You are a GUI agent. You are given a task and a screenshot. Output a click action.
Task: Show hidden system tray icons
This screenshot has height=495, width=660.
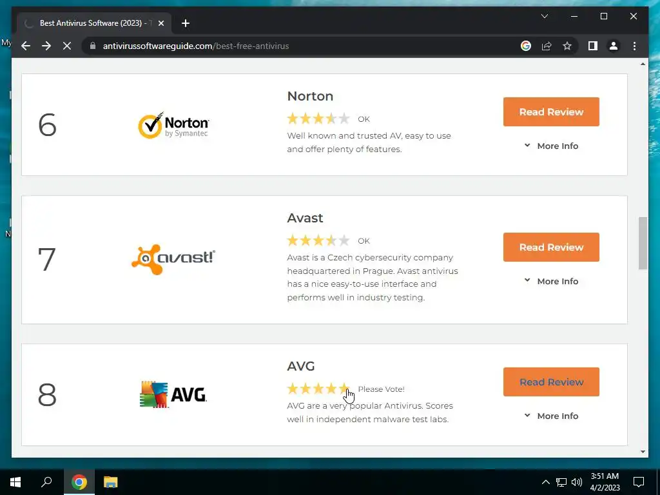click(x=545, y=482)
